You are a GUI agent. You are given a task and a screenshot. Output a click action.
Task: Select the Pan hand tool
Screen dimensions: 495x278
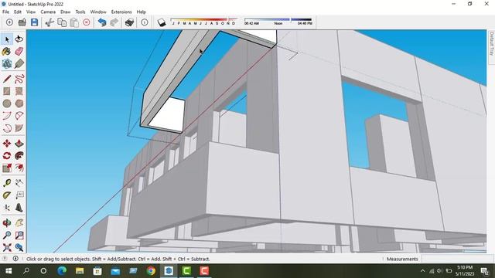point(19,223)
